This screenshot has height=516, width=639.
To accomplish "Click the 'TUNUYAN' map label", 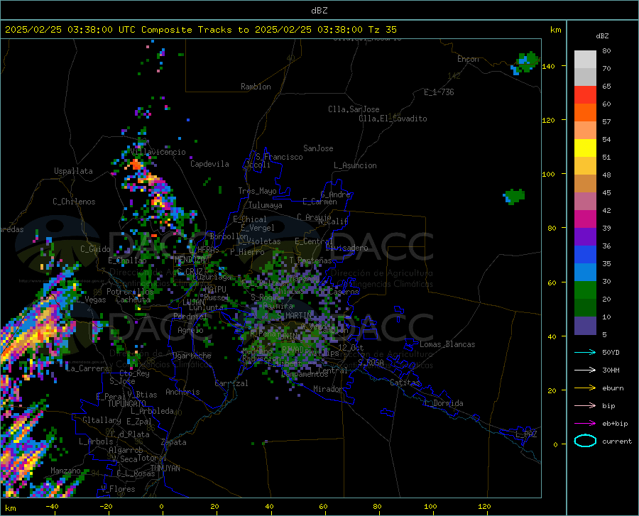I will pos(165,468).
